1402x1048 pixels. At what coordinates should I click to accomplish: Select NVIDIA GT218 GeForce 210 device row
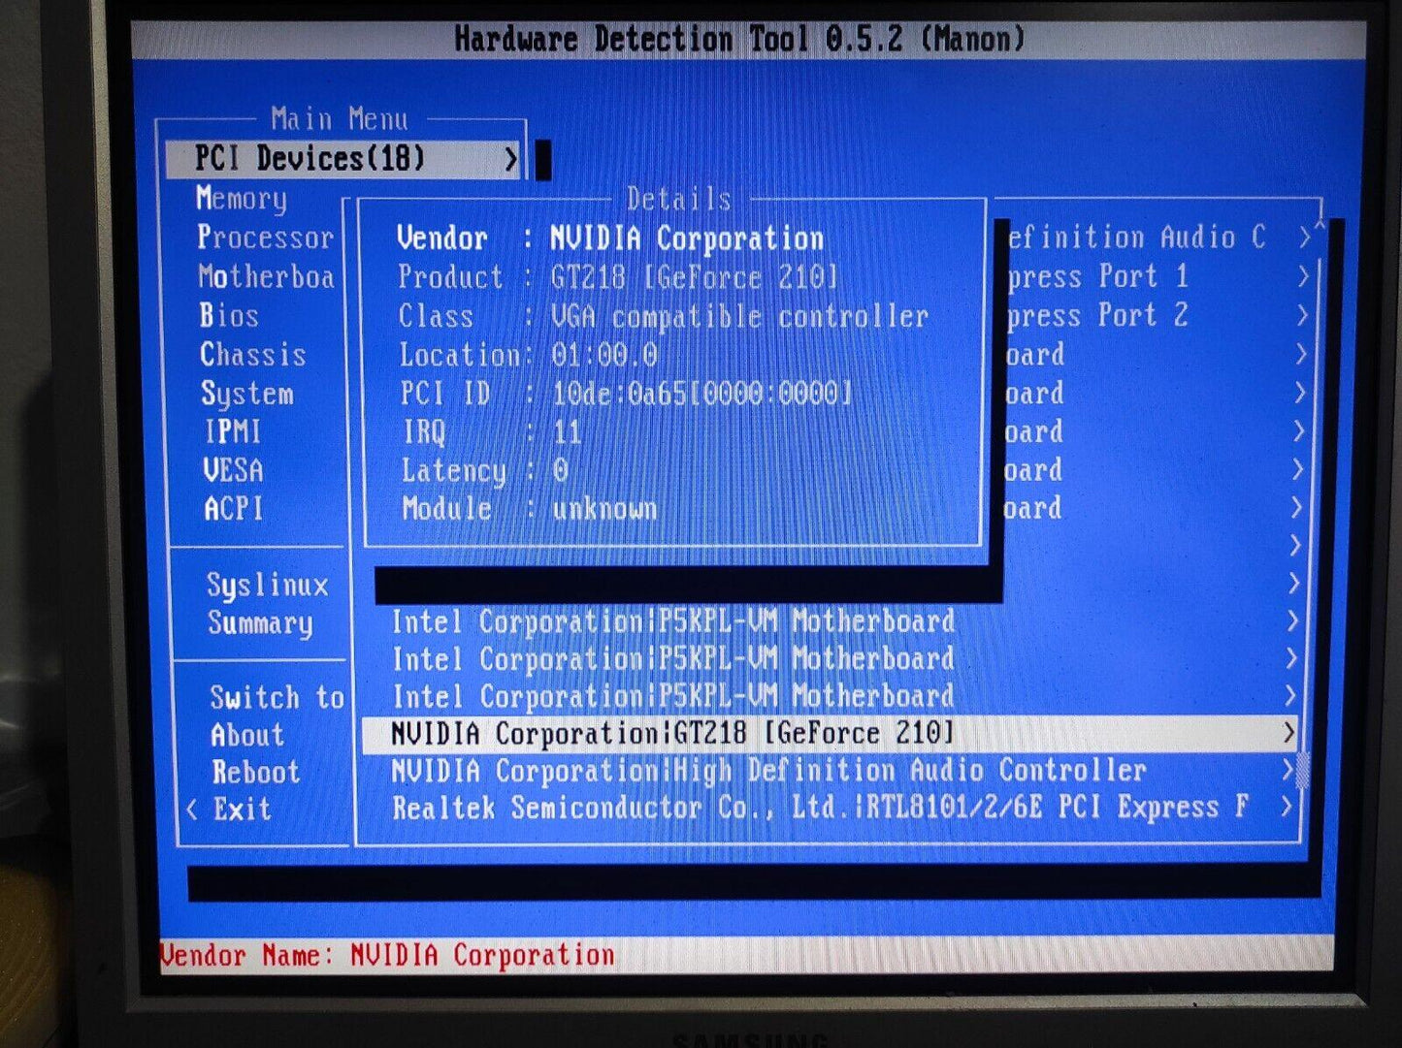pos(672,734)
